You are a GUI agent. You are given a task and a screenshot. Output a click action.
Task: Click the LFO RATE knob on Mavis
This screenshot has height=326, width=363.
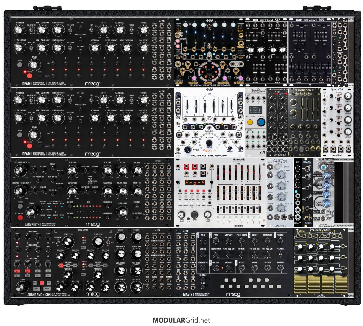coord(216,268)
